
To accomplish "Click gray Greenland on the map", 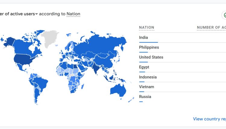I will [49, 37].
